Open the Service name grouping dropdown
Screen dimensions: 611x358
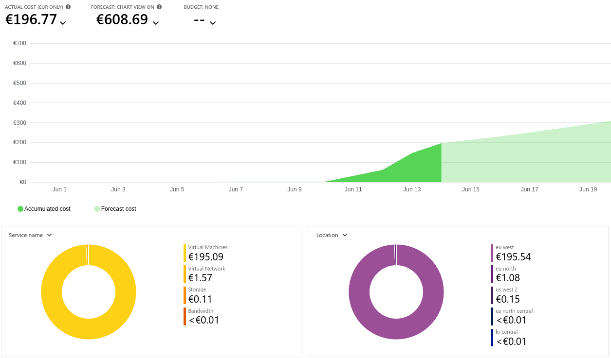pyautogui.click(x=49, y=235)
